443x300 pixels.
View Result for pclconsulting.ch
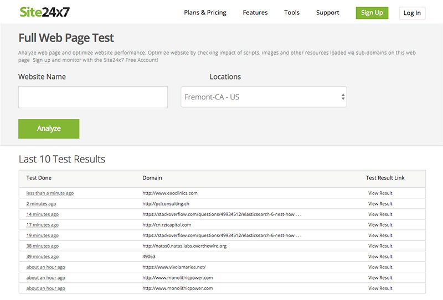click(x=380, y=204)
